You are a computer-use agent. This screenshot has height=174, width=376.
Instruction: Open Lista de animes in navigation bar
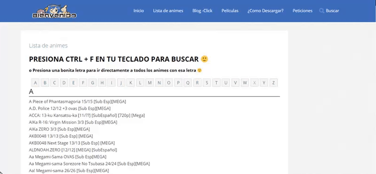click(x=168, y=11)
